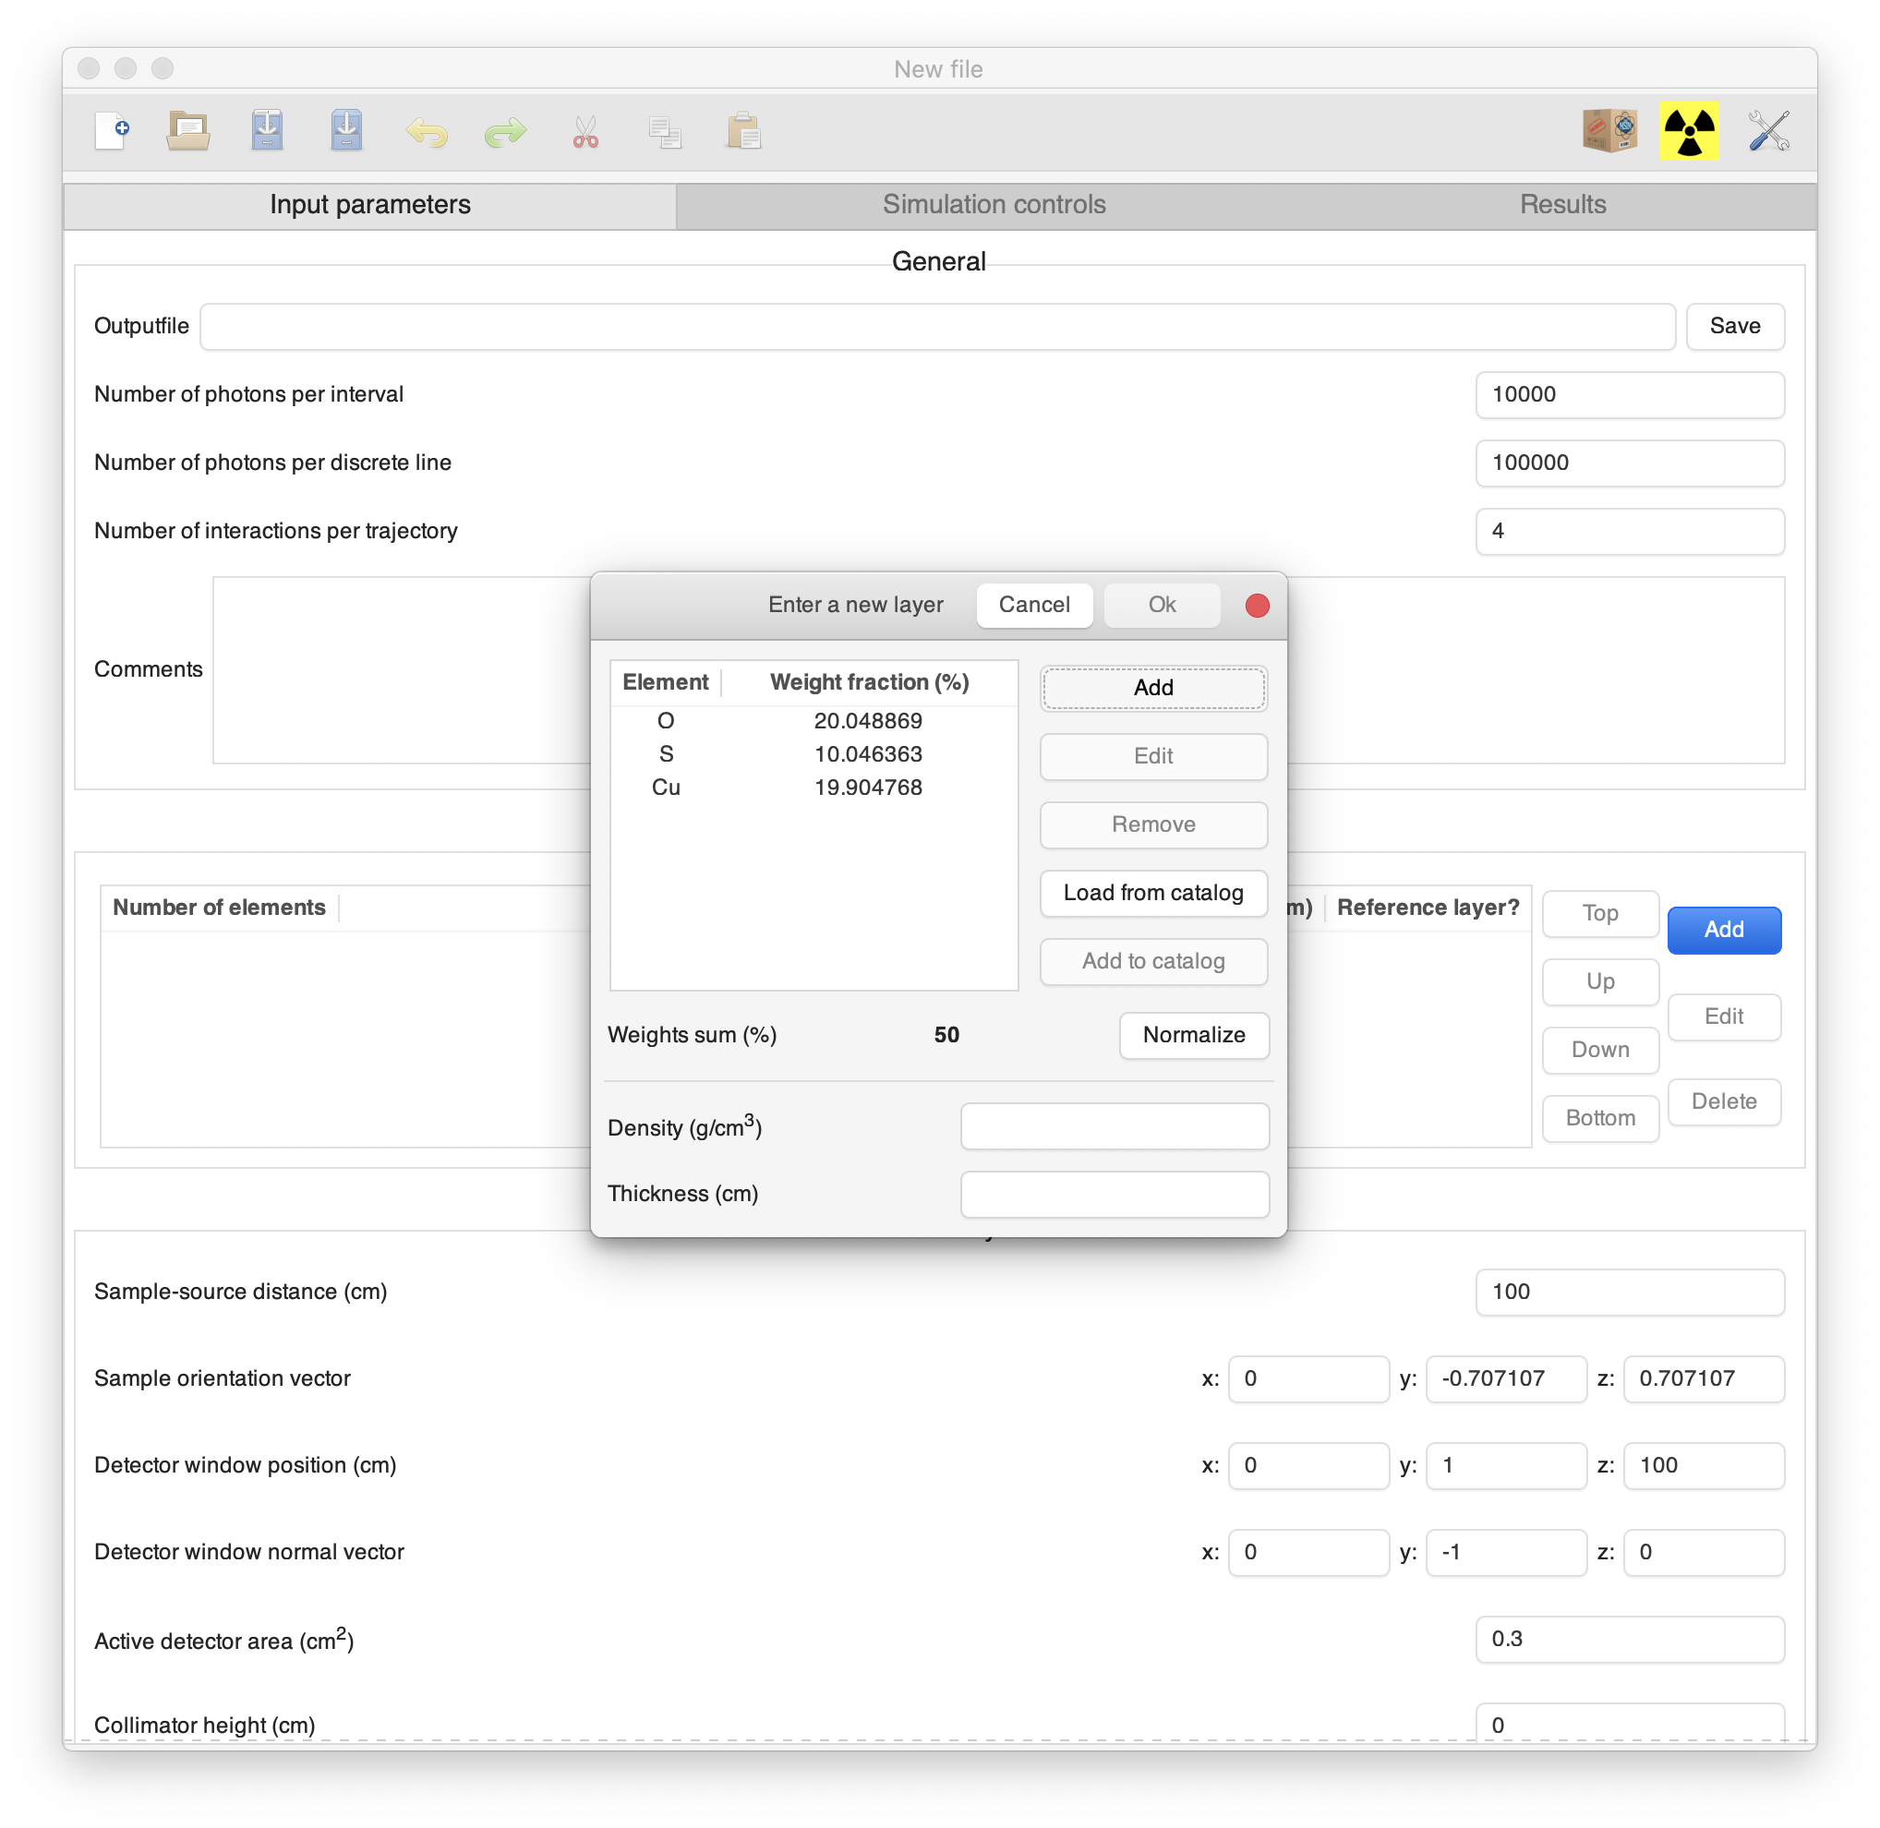Click Remove to delete selected element
The width and height of the screenshot is (1880, 1828).
pos(1153,824)
